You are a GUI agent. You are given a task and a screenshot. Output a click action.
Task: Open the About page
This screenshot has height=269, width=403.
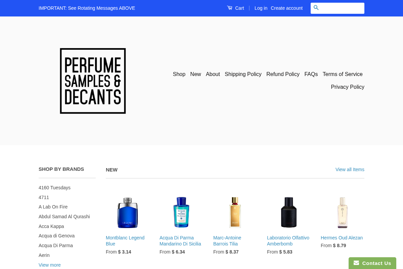213,74
